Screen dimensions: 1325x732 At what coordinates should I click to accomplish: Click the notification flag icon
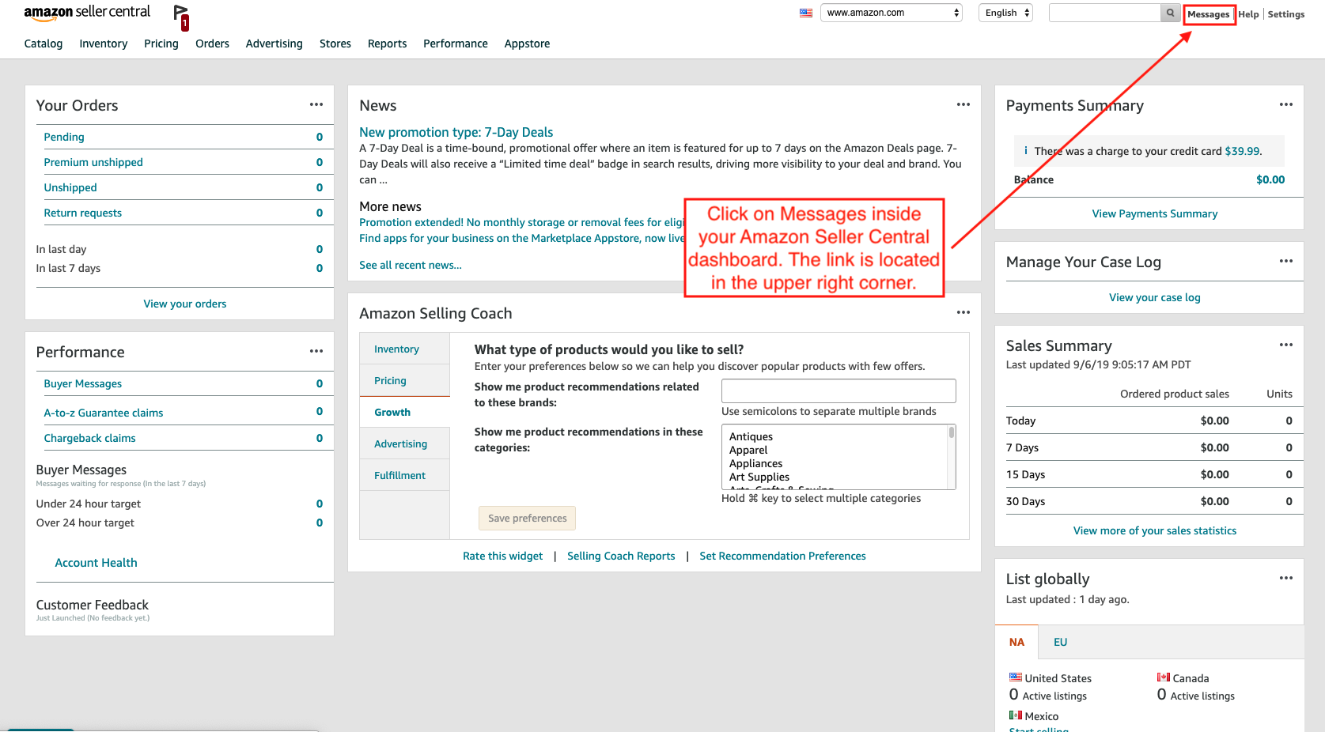pyautogui.click(x=181, y=15)
